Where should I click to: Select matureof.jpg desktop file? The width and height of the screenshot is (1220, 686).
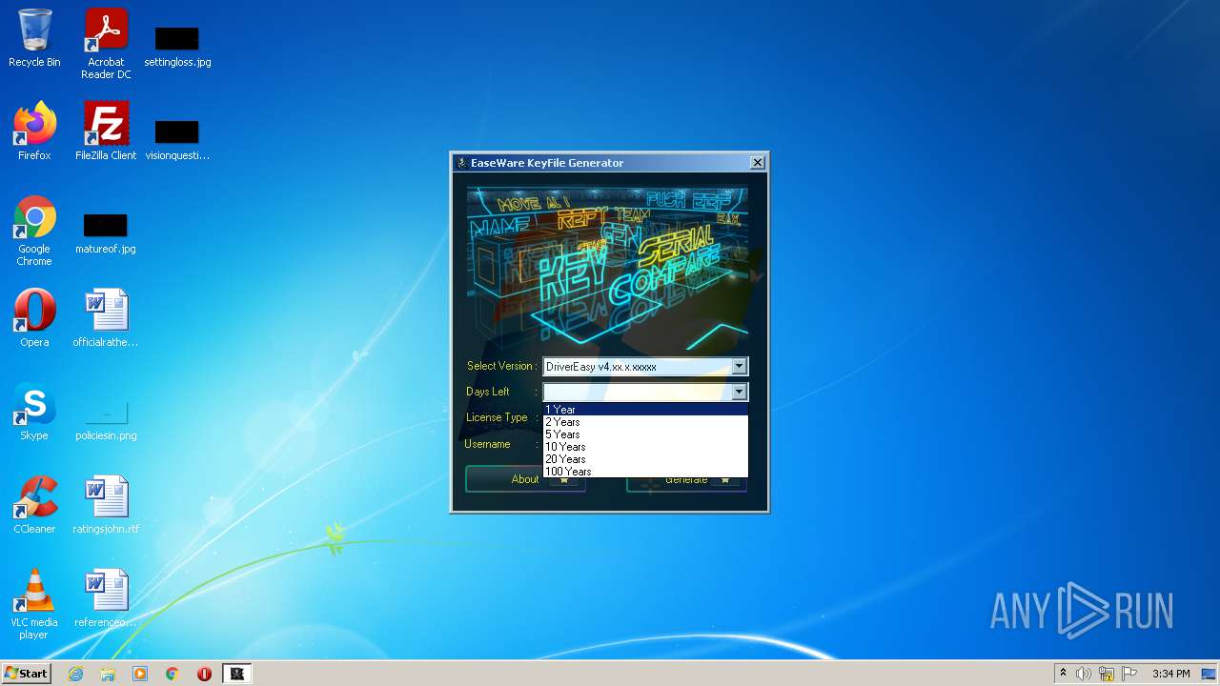(106, 232)
